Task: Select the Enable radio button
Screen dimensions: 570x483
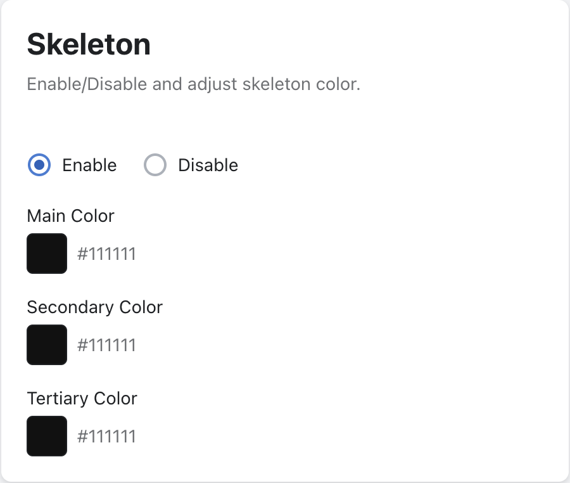Action: tap(38, 165)
